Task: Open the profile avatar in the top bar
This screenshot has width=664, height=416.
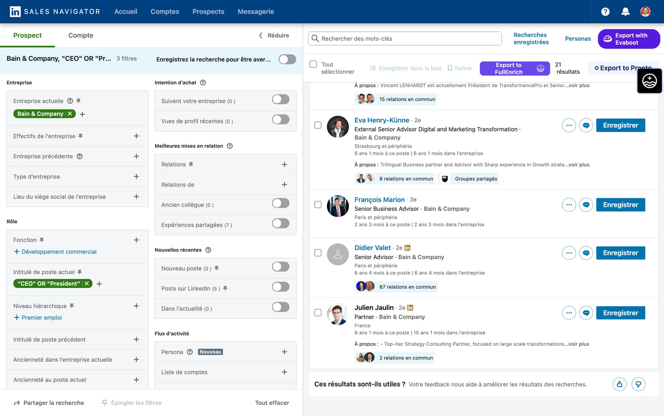Action: coord(645,12)
